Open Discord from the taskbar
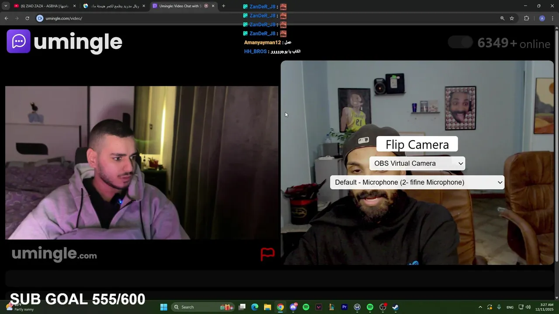 (x=293, y=307)
